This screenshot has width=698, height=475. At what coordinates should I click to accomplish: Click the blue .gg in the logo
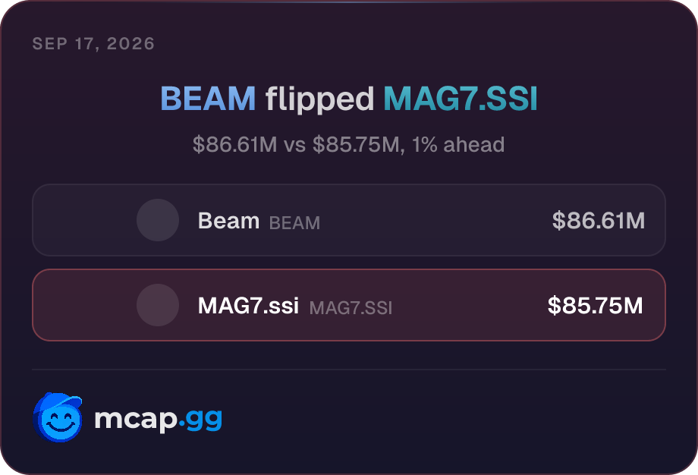tap(200, 420)
